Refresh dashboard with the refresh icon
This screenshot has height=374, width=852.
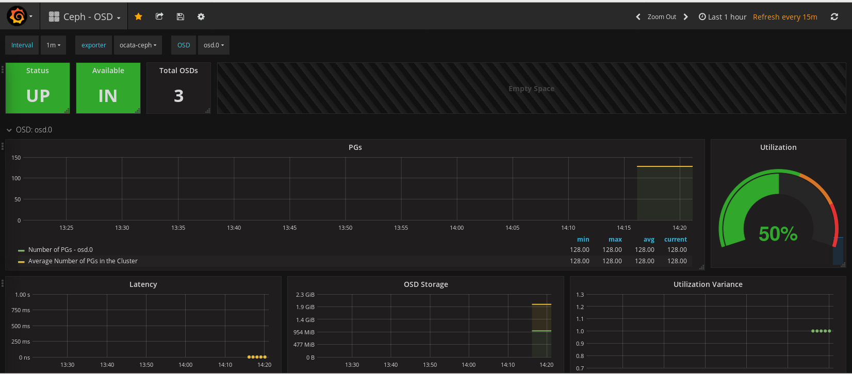click(834, 17)
